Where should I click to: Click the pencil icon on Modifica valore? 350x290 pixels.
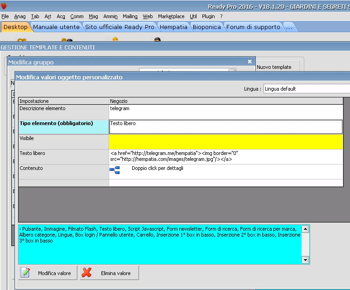tap(25, 273)
